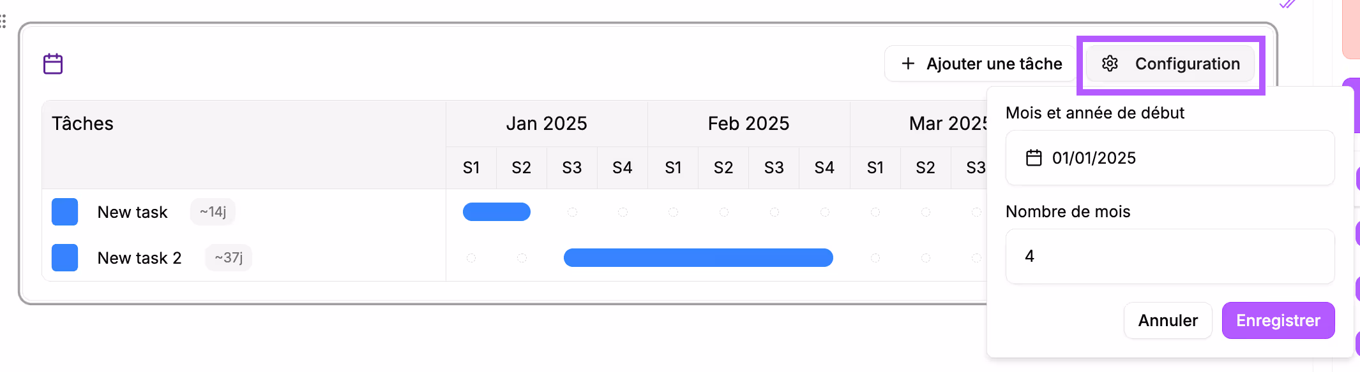Click the Annuler button in the popover
The image size is (1360, 372).
click(x=1168, y=320)
